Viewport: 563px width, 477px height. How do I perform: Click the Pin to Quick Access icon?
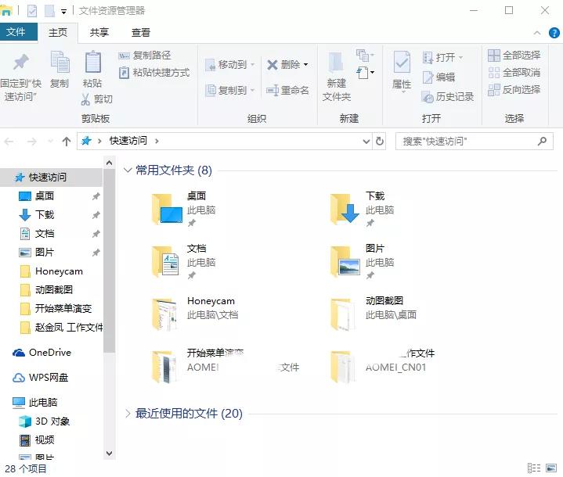[x=21, y=64]
